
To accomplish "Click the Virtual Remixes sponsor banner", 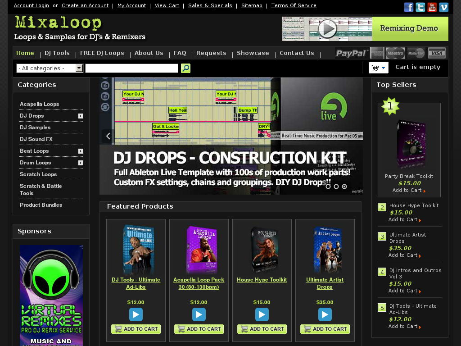I will pyautogui.click(x=51, y=296).
